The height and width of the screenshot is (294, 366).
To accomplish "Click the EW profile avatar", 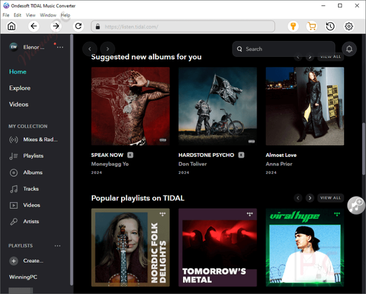I will pos(13,47).
